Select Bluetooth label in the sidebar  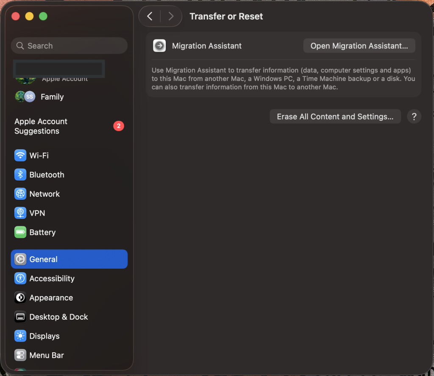click(47, 175)
